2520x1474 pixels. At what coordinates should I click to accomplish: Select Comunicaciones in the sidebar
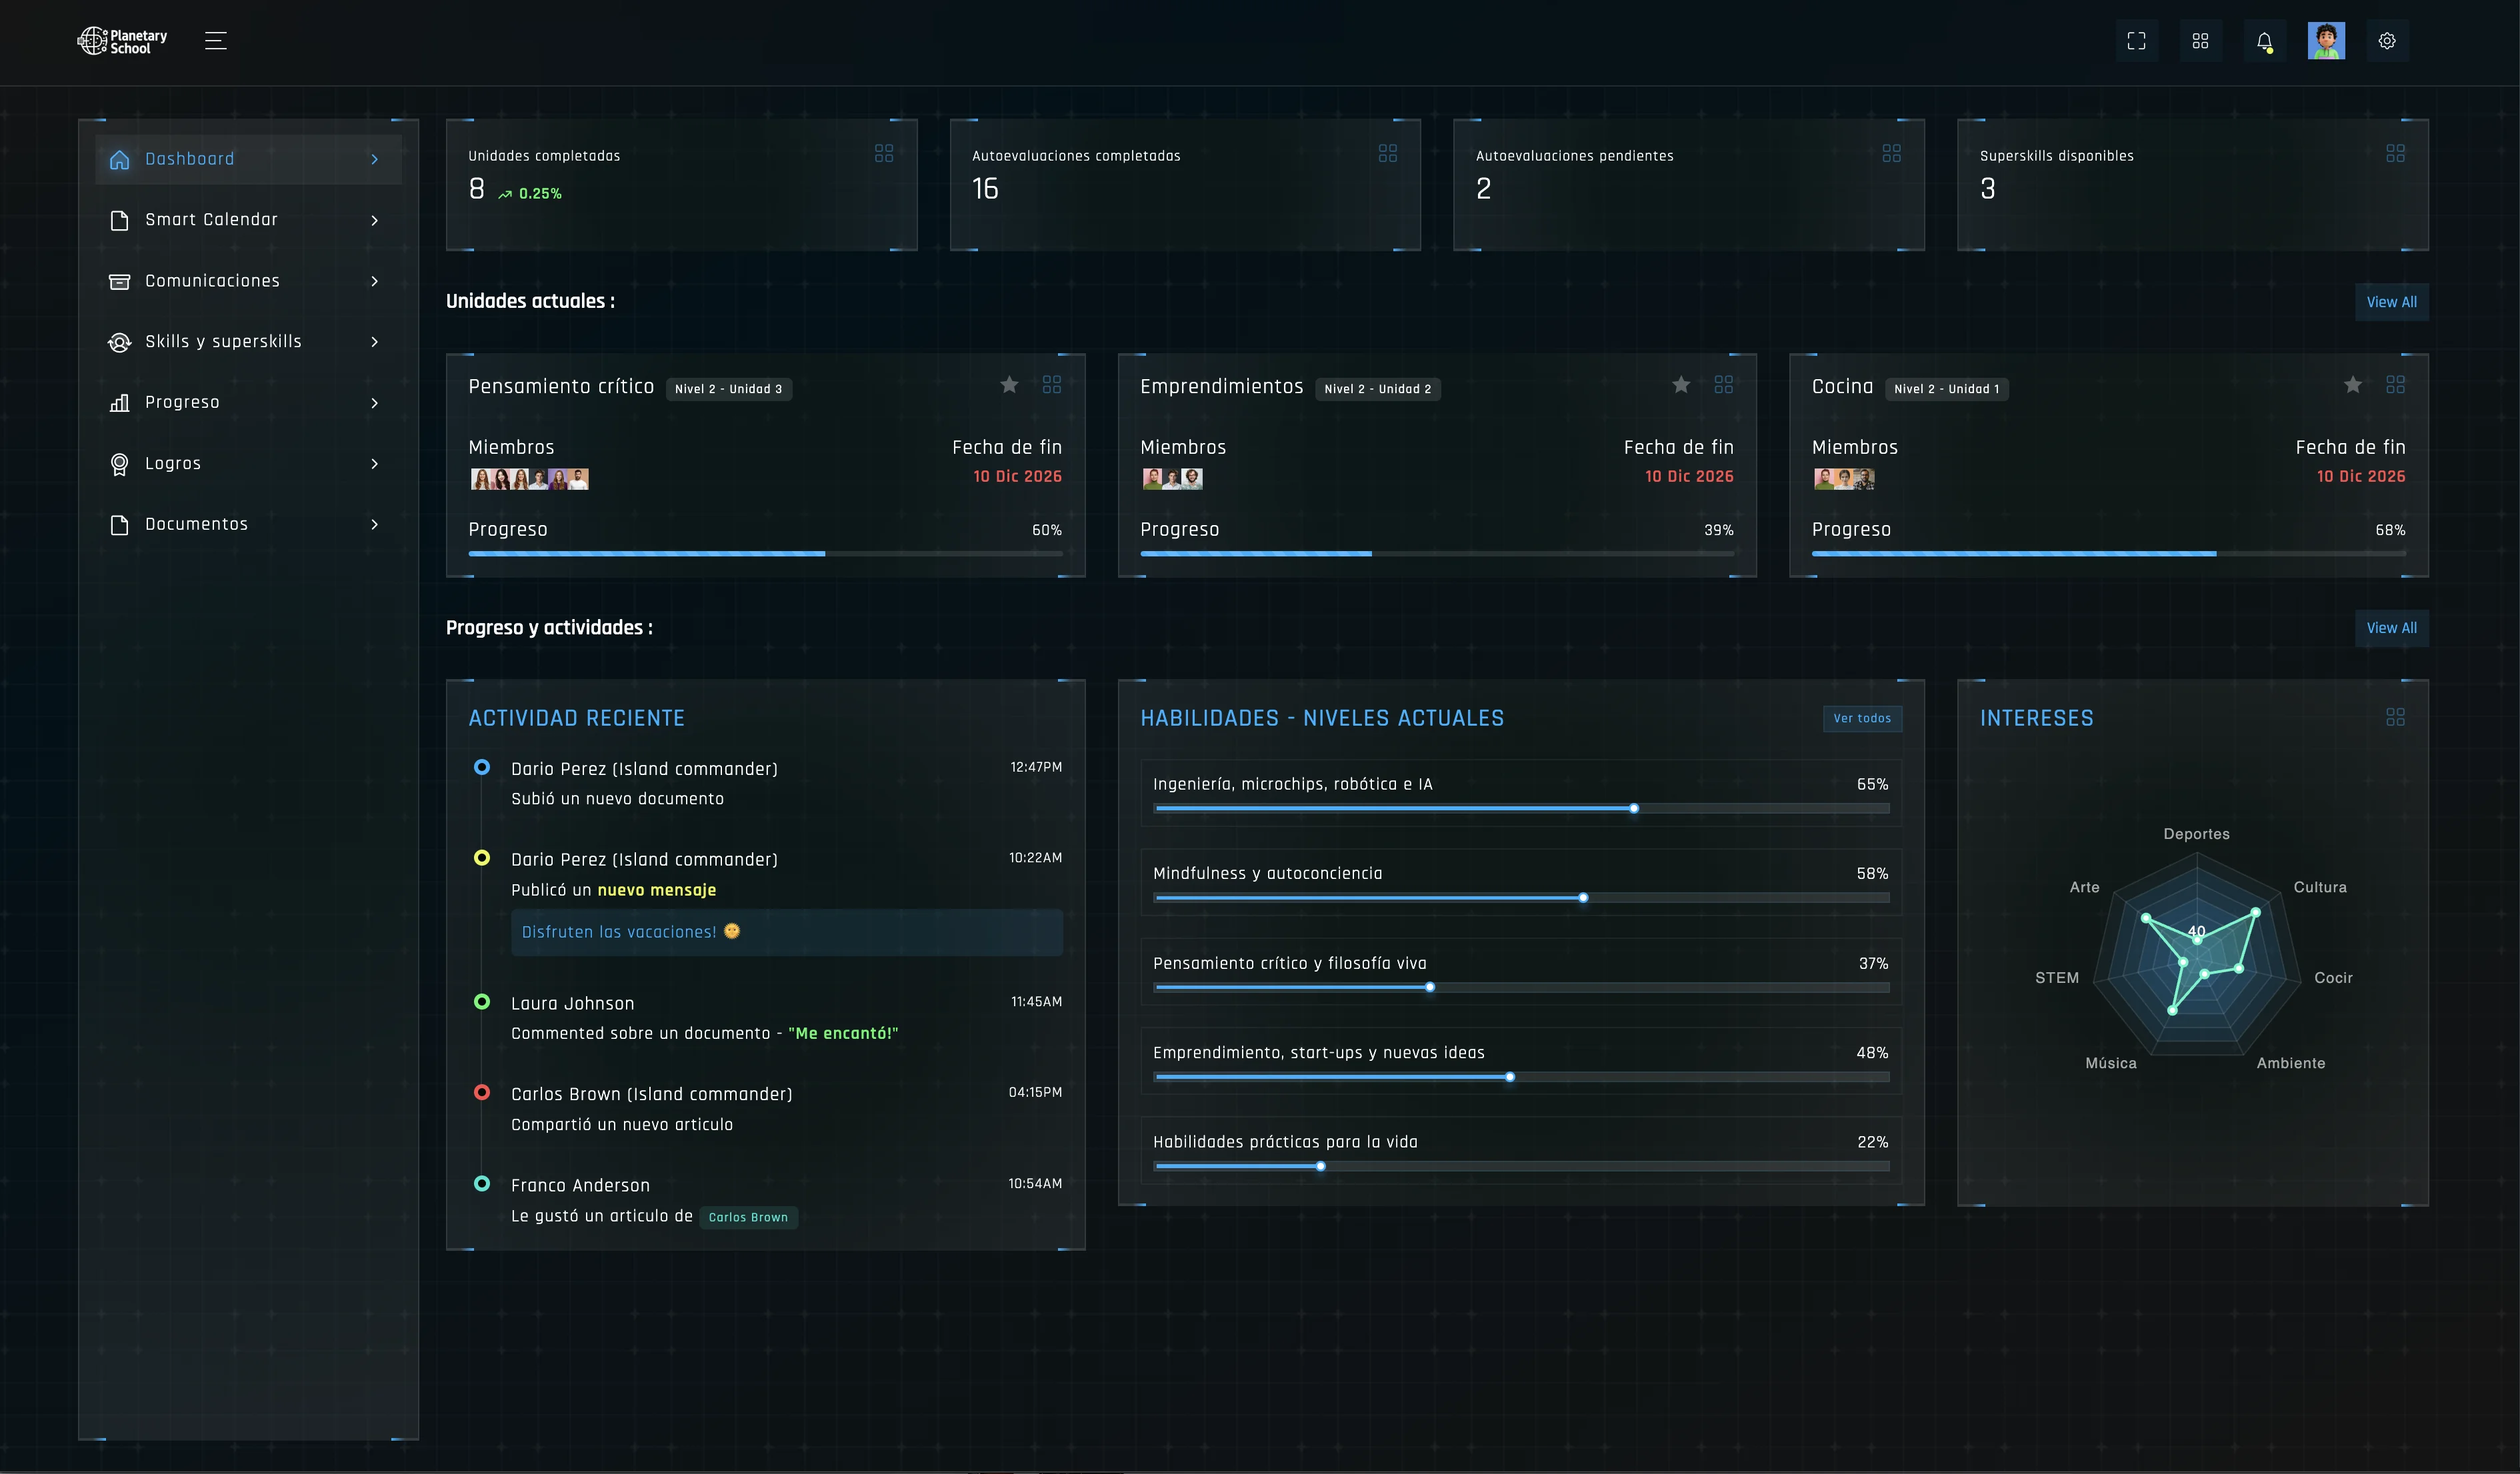click(212, 281)
